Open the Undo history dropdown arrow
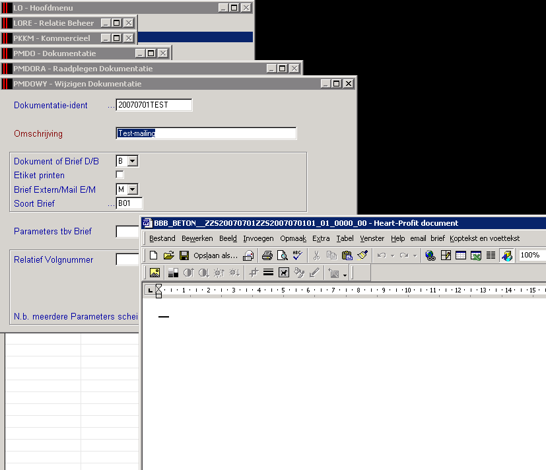 (x=392, y=256)
